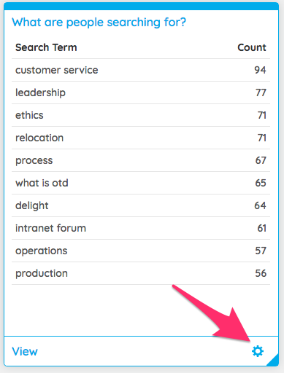The height and width of the screenshot is (373, 284).
Task: Choose the 'leadership' search term row
Action: [141, 93]
